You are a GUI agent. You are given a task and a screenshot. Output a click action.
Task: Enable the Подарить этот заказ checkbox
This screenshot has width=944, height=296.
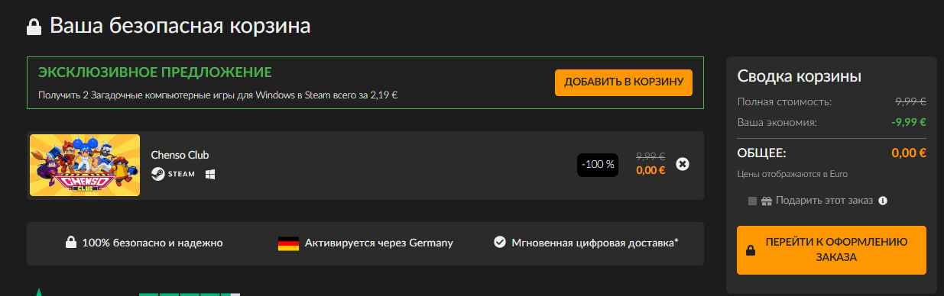(752, 201)
